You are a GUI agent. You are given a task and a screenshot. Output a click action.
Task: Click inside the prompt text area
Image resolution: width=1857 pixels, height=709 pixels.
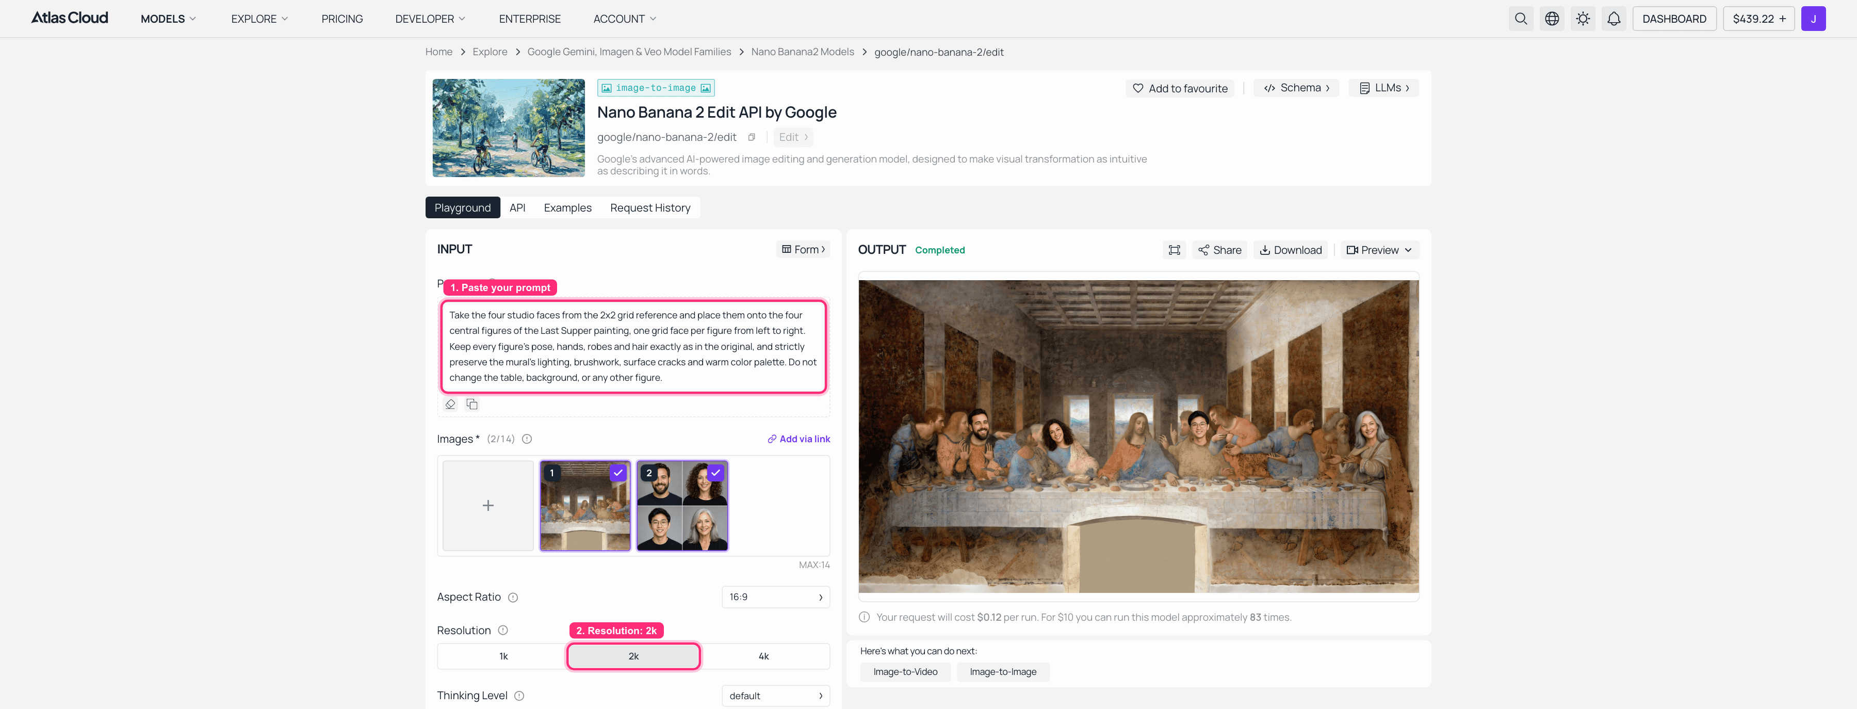point(633,347)
